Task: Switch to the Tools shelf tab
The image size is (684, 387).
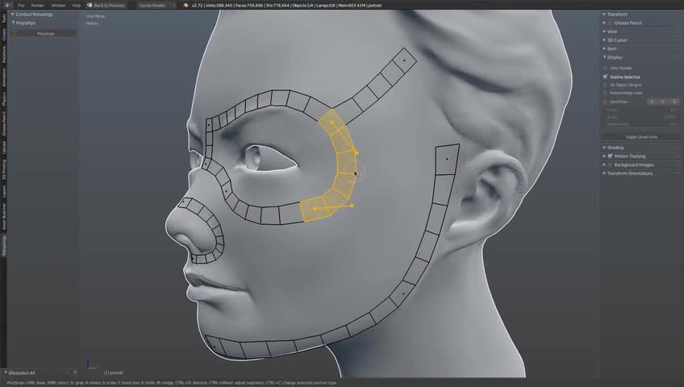Action: (4, 19)
